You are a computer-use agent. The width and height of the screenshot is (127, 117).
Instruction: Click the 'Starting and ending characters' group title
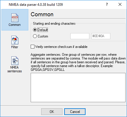(54, 24)
